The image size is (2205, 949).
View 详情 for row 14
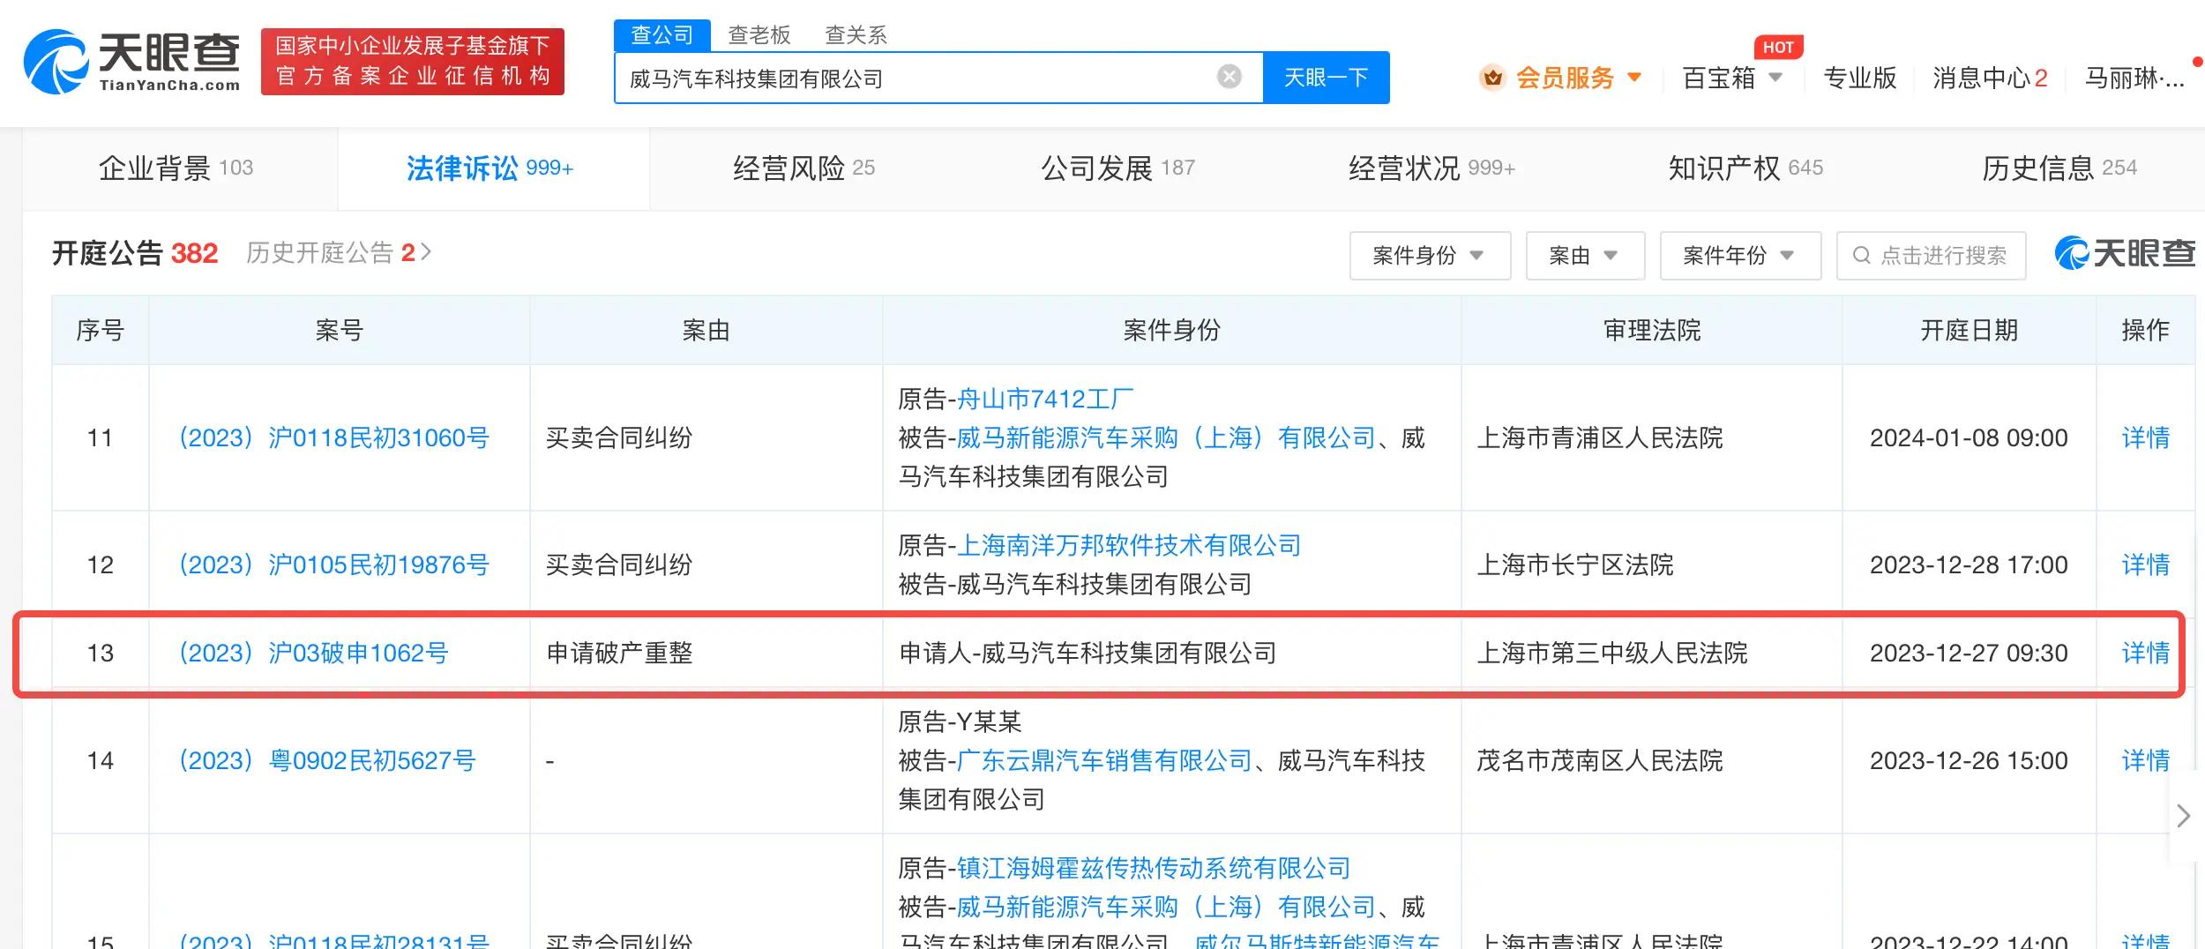click(x=2145, y=760)
